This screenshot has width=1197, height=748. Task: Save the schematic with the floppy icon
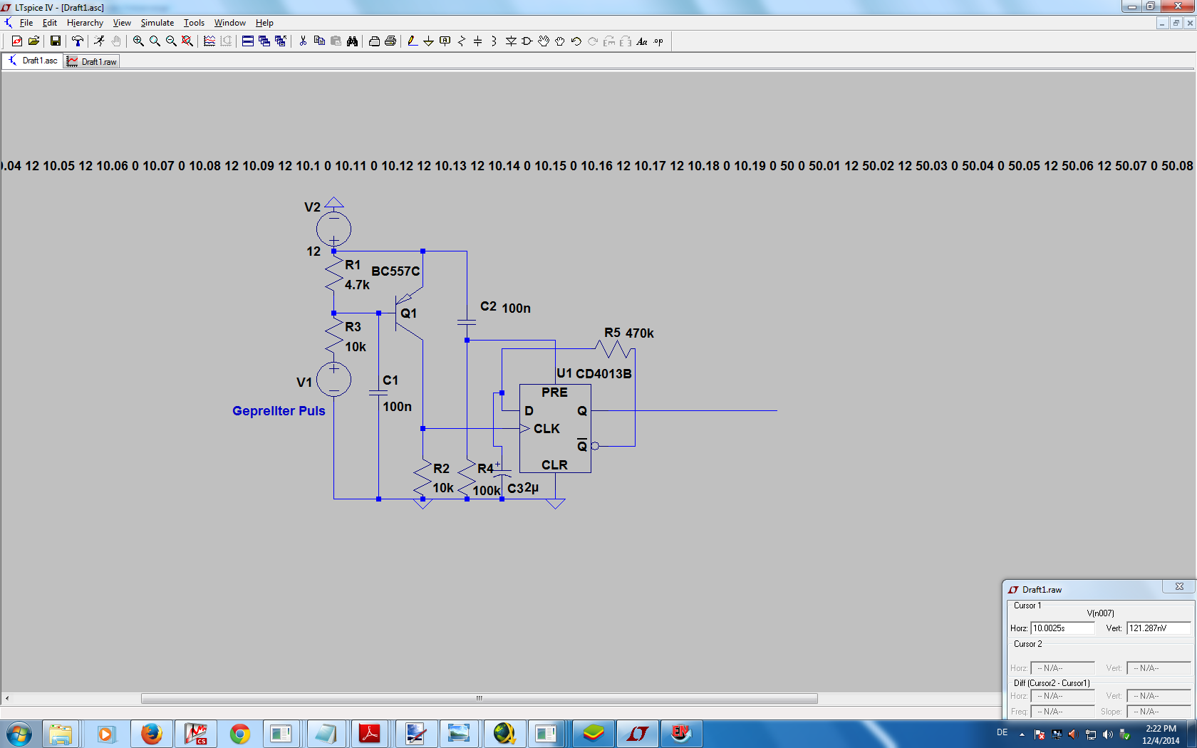tap(55, 41)
